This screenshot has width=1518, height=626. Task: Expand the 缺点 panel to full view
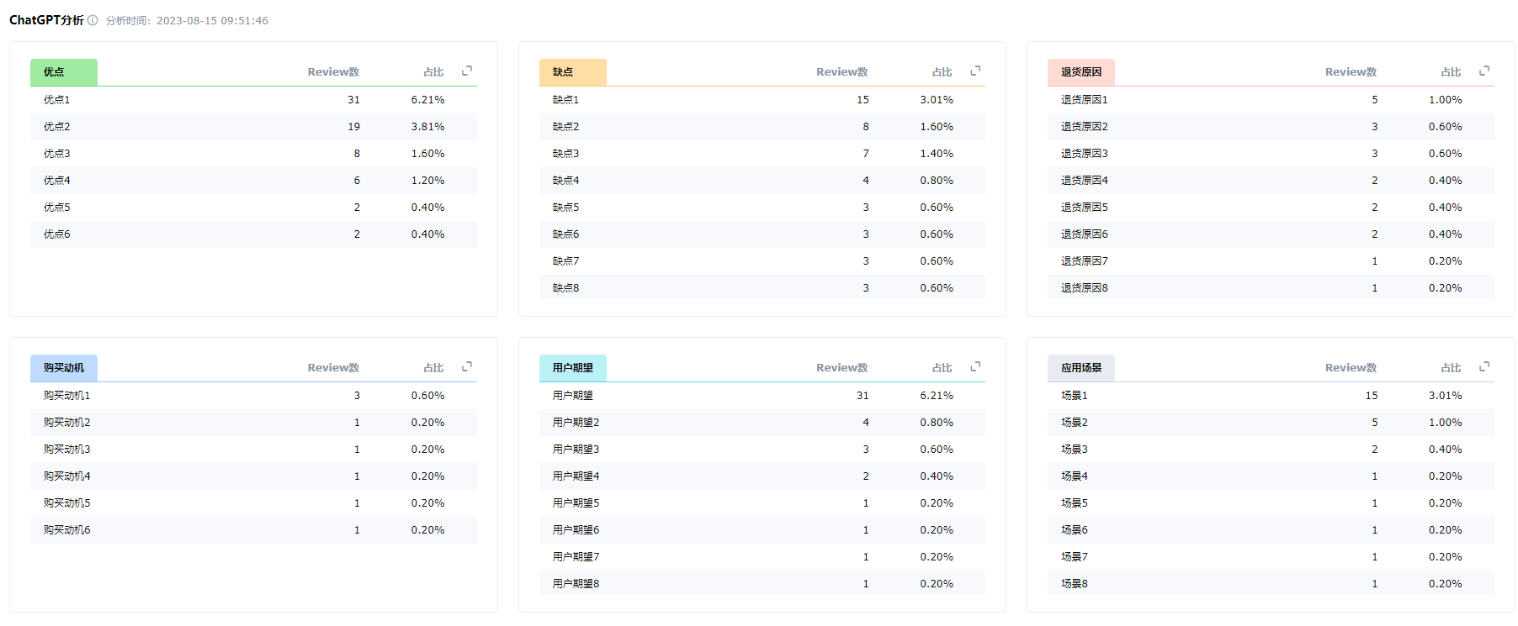(975, 71)
